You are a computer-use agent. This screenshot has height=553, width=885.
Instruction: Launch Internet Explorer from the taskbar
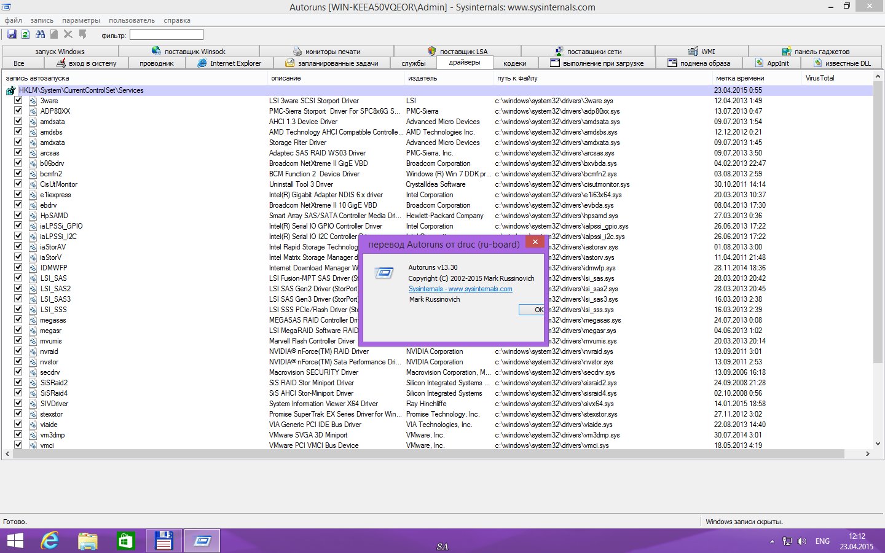pos(50,541)
